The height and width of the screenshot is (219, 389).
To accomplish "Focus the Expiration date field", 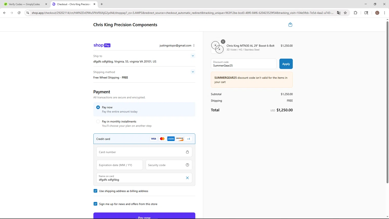I will click(120, 165).
